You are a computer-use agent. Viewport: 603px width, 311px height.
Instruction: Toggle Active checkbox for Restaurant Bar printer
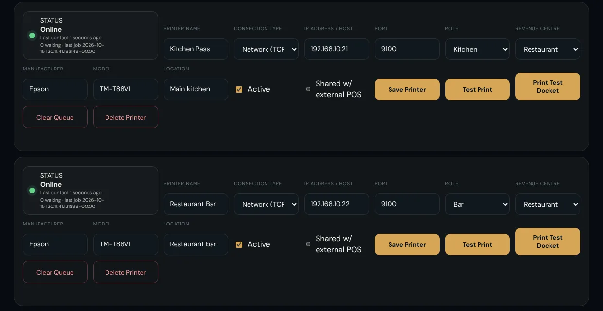tap(239, 244)
